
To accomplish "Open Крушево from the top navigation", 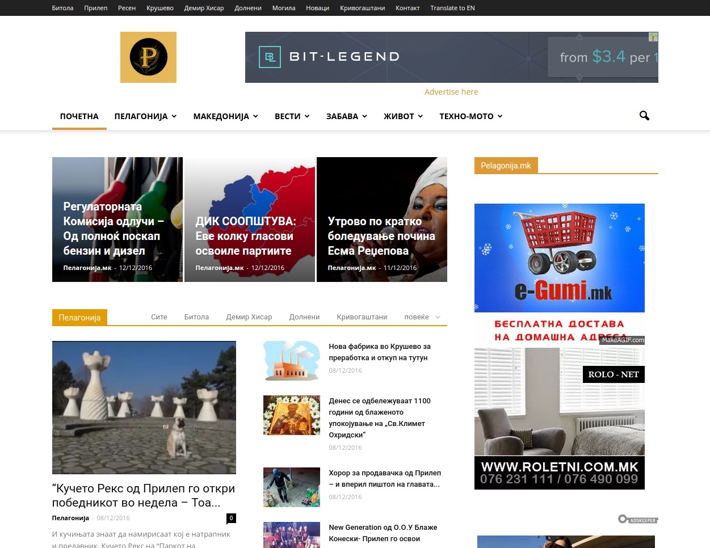I will tap(159, 7).
